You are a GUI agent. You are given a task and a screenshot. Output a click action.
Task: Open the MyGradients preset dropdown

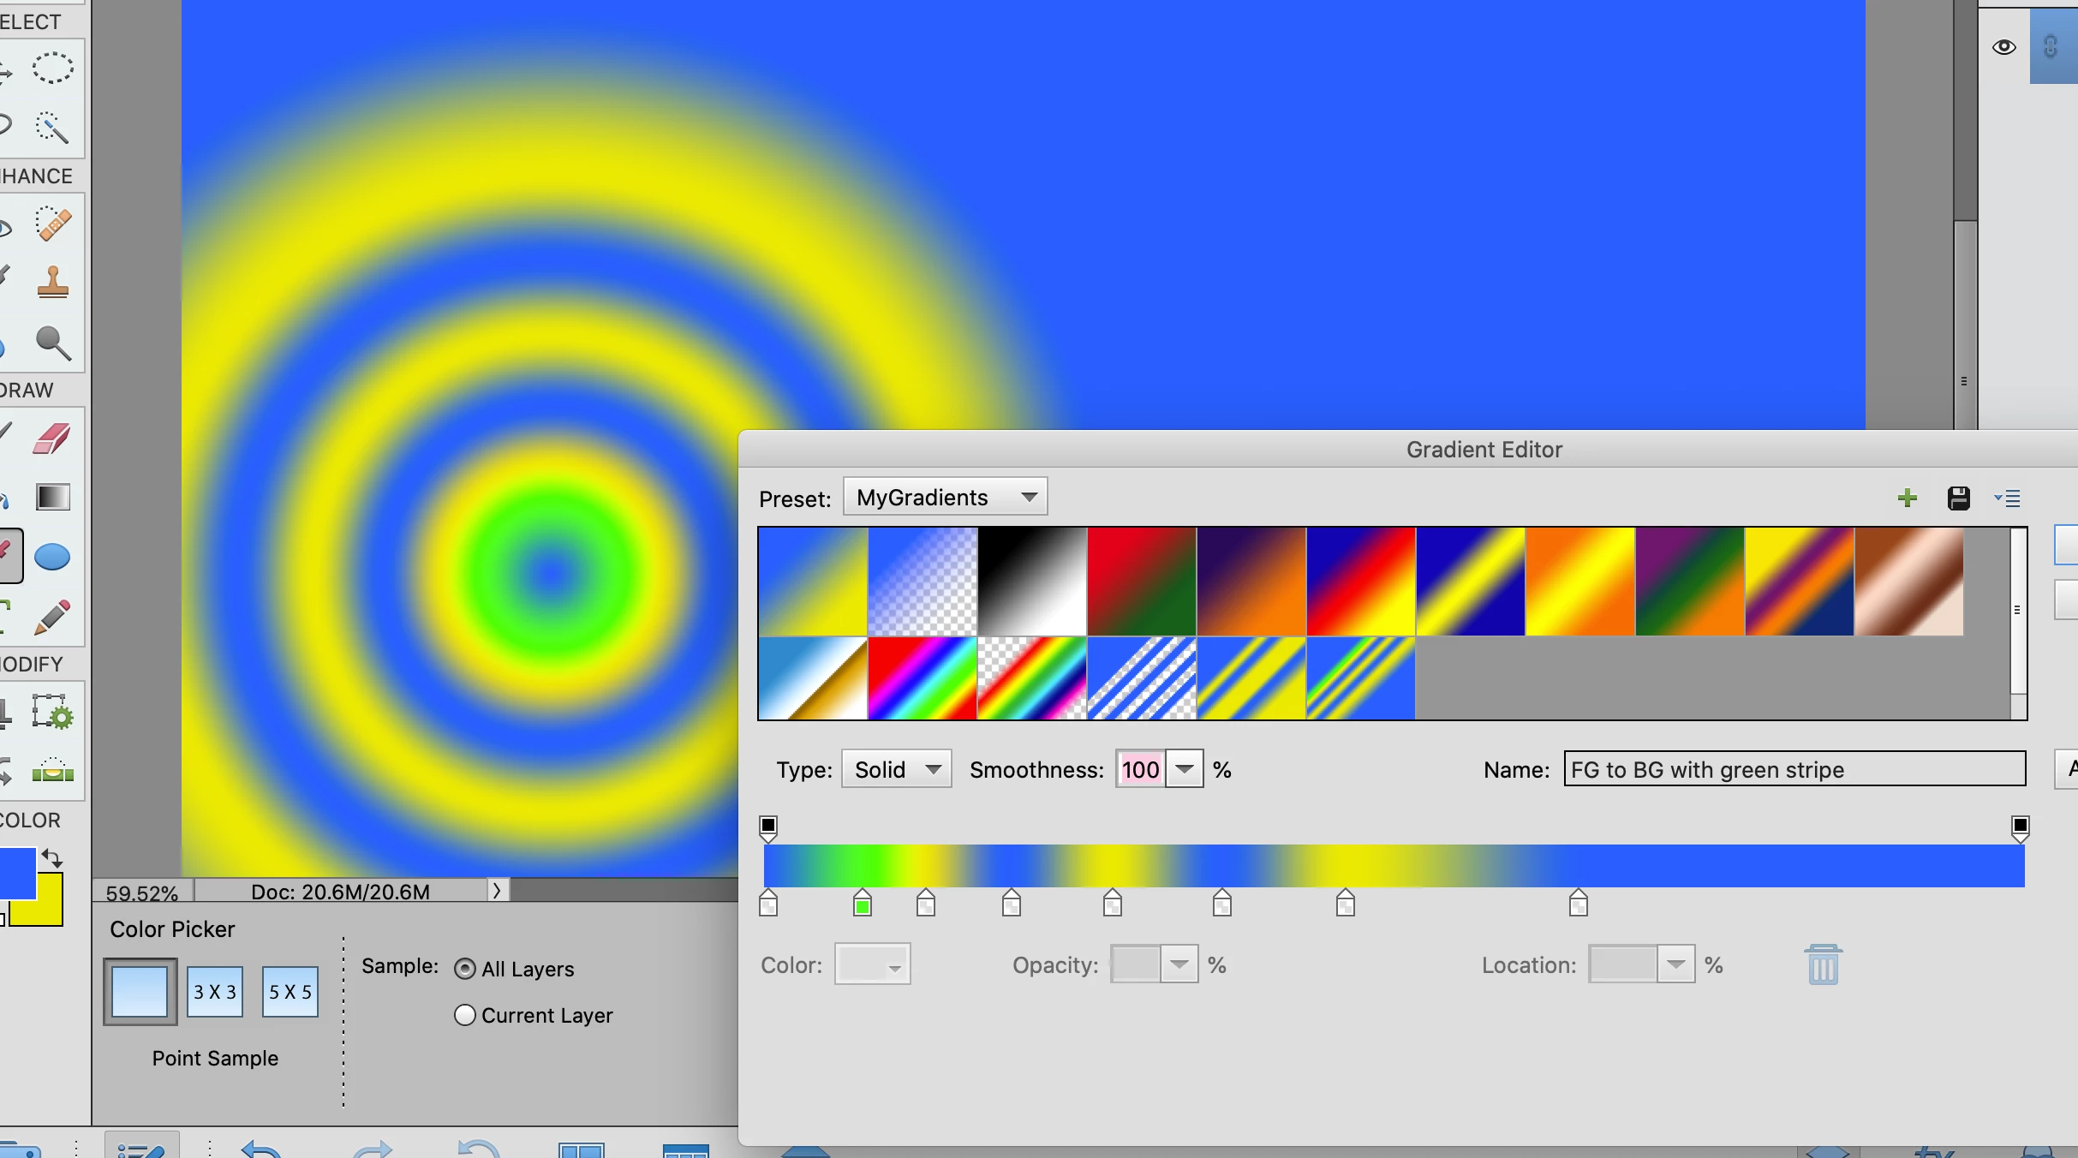click(x=946, y=498)
